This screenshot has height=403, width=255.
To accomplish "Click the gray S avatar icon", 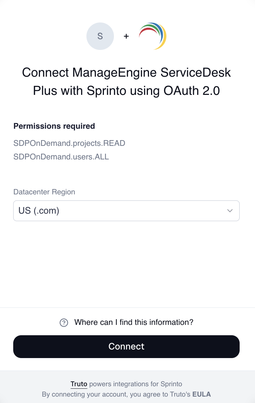I will 100,36.
